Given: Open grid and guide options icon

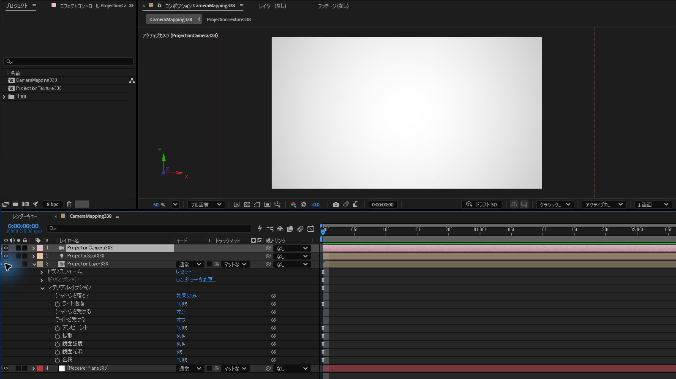Looking at the screenshot, I should click(278, 204).
